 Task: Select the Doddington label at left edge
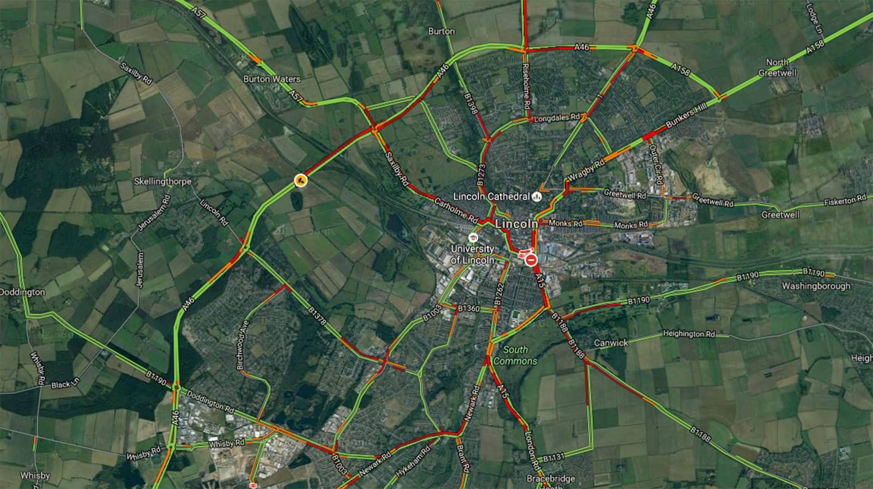[x=23, y=292]
